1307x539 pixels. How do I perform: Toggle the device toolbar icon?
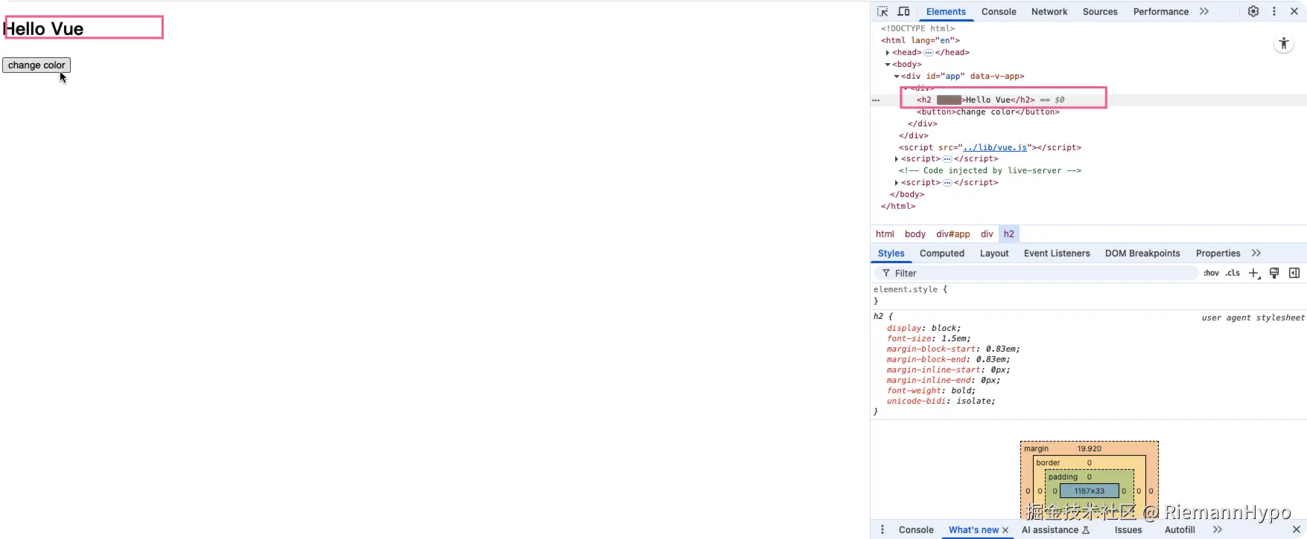903,11
